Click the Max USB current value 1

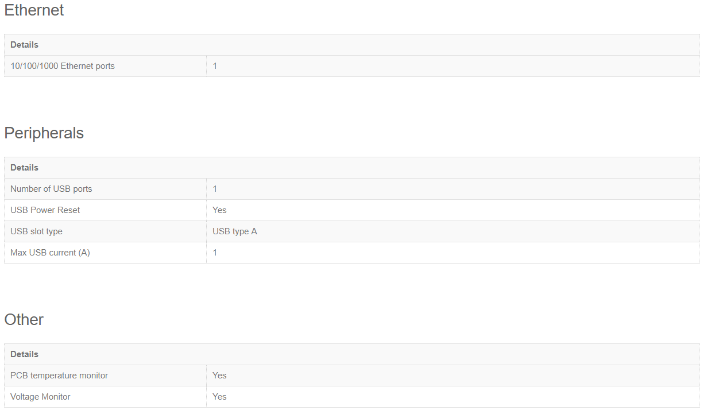pos(215,253)
